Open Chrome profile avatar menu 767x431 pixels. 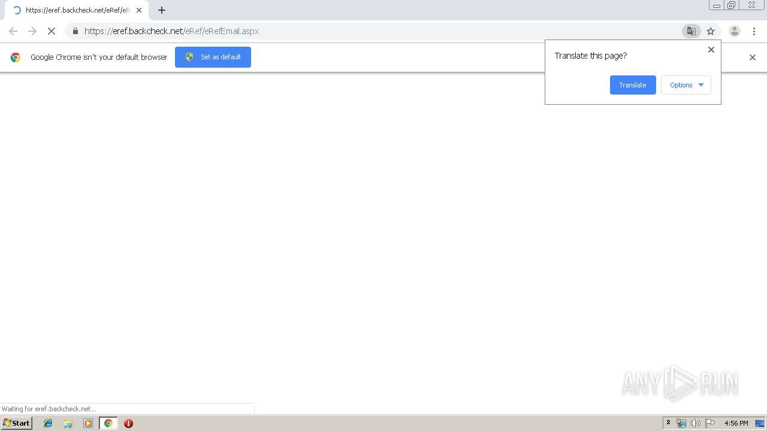(x=734, y=31)
